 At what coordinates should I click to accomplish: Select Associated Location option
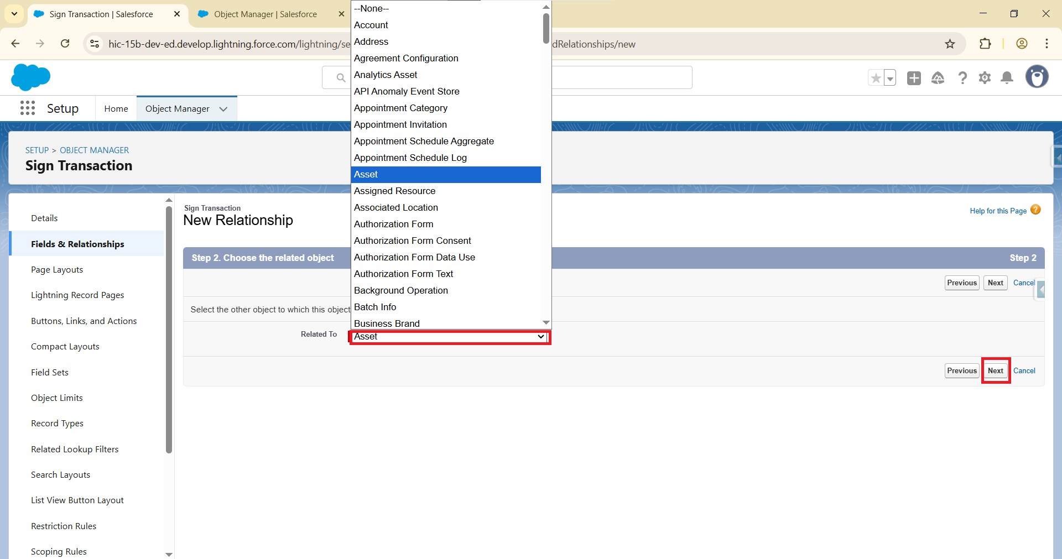click(446, 207)
